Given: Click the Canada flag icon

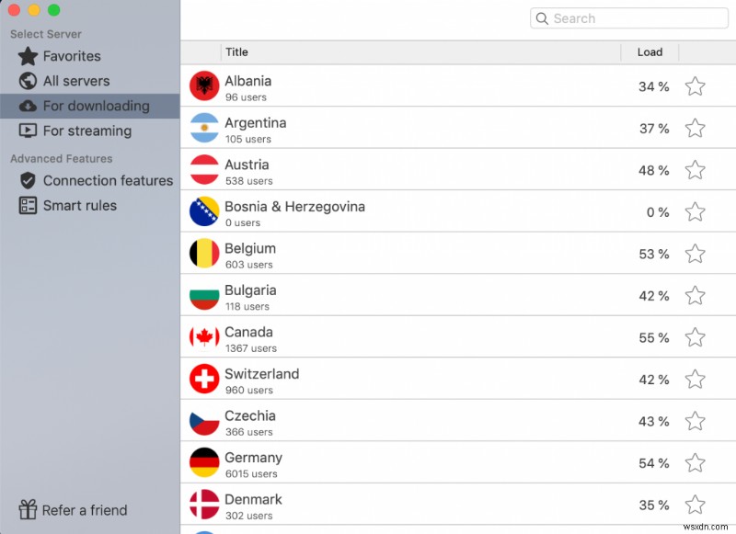Looking at the screenshot, I should (203, 337).
